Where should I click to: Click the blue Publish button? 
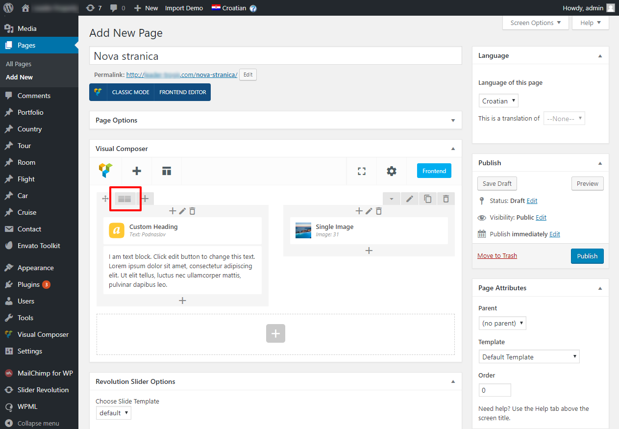pyautogui.click(x=587, y=256)
